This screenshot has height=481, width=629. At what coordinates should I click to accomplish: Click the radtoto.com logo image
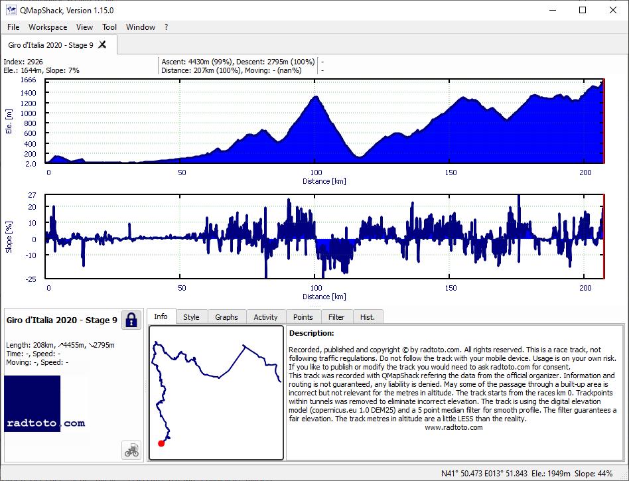tap(45, 403)
